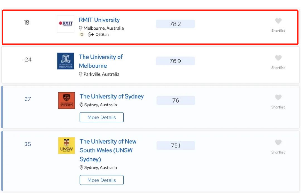Open University of New South Wales link
Image resolution: width=302 pixels, height=193 pixels.
coord(108,150)
